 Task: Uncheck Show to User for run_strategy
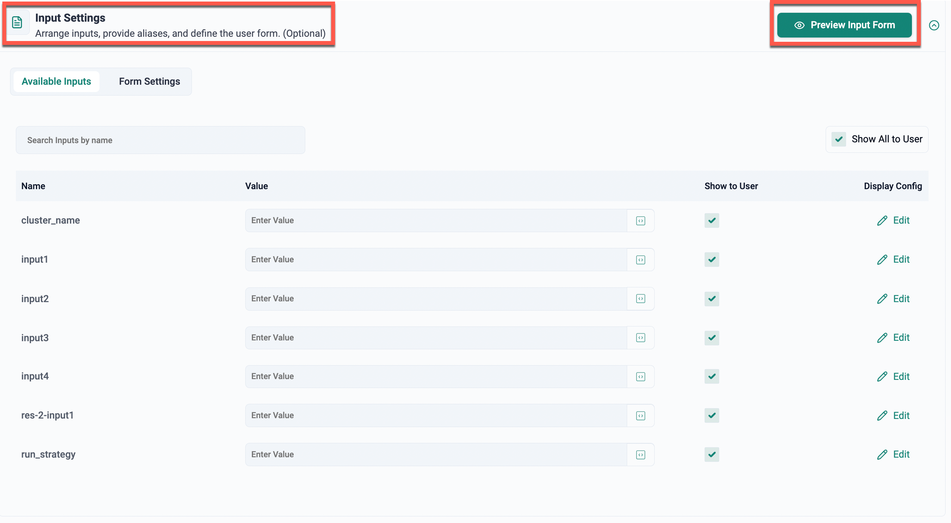click(x=712, y=455)
